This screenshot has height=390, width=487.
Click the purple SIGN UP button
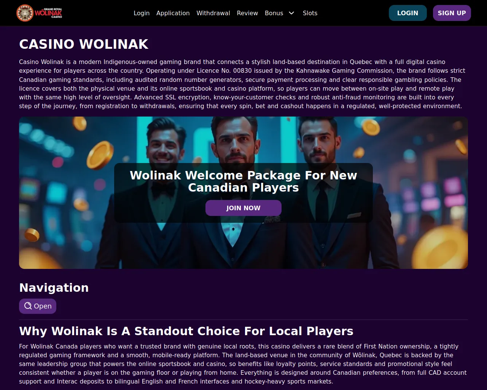pyautogui.click(x=452, y=13)
